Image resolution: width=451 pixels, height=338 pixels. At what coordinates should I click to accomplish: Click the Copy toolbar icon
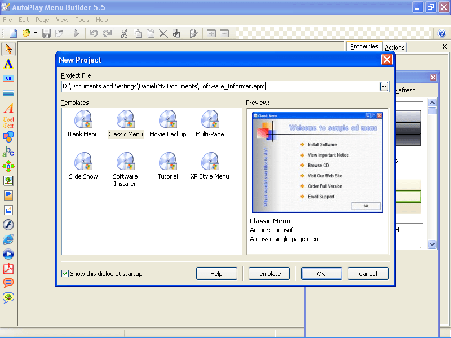[138, 33]
